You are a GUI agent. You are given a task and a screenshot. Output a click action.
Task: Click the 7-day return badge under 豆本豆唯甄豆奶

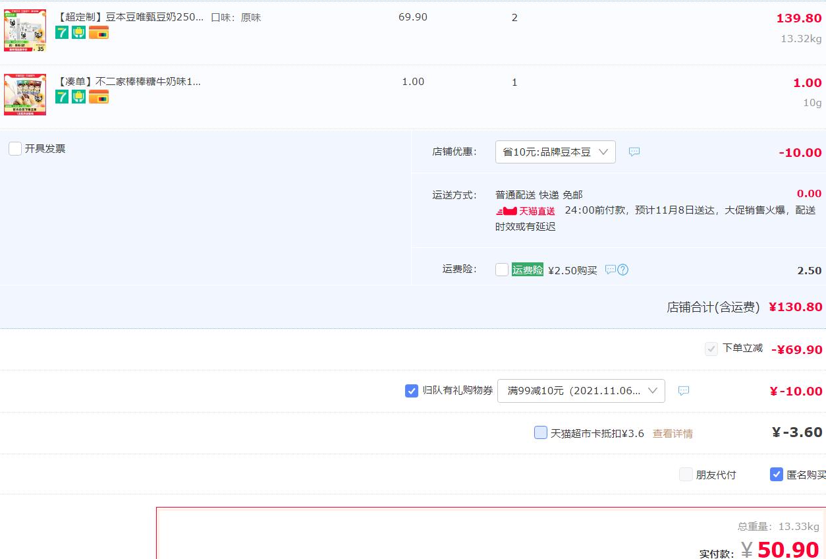click(x=62, y=32)
